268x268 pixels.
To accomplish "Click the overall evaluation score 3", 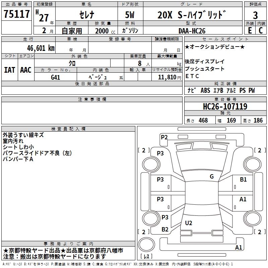I will 255,15.
